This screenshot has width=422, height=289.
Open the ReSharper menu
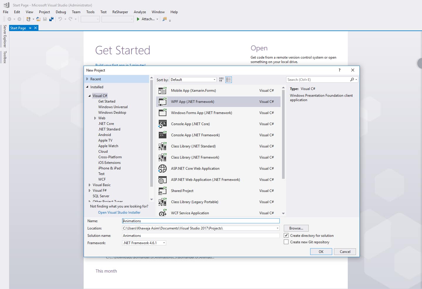[120, 12]
